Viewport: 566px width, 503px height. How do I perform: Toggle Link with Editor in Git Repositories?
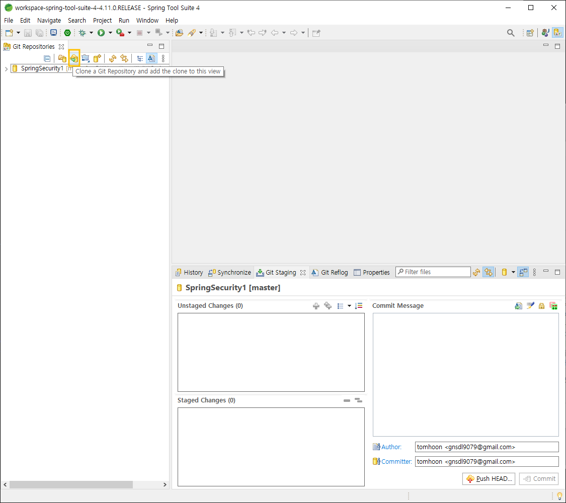click(x=124, y=58)
